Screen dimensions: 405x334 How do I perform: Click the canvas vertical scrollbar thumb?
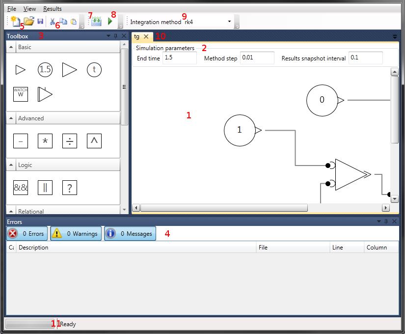coord(394,110)
